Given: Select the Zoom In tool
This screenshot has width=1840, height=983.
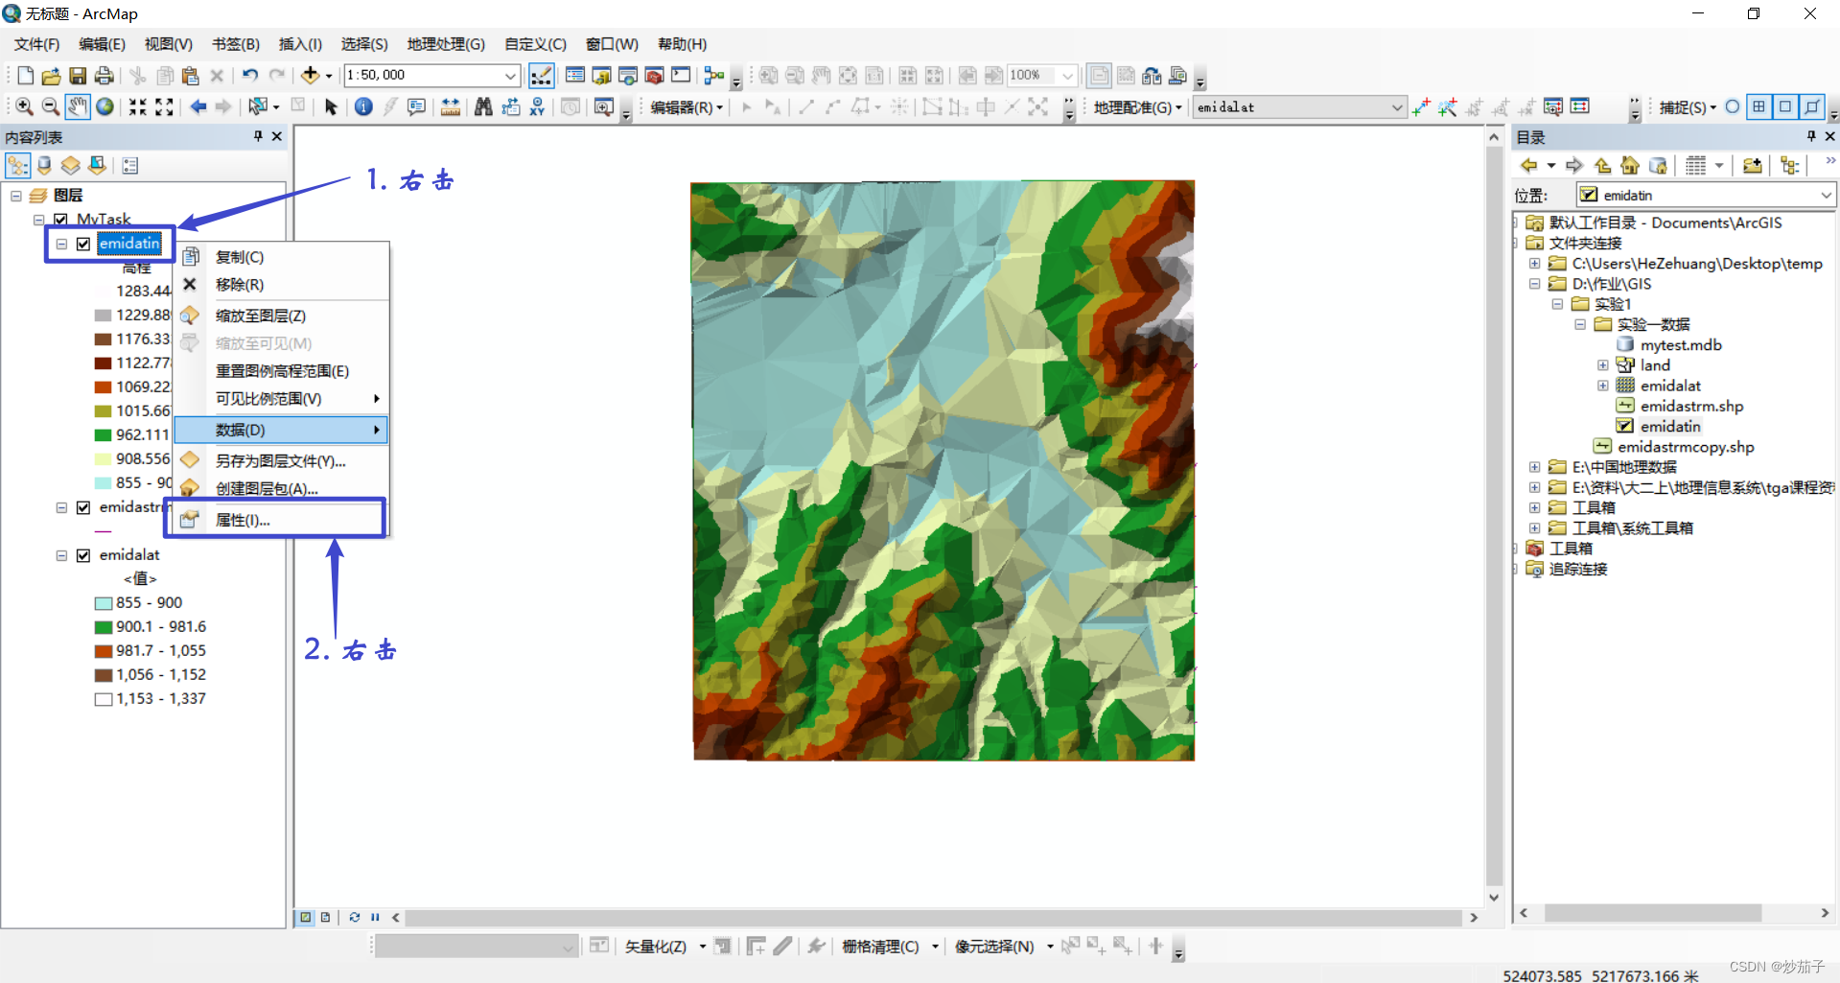Looking at the screenshot, I should pyautogui.click(x=25, y=106).
